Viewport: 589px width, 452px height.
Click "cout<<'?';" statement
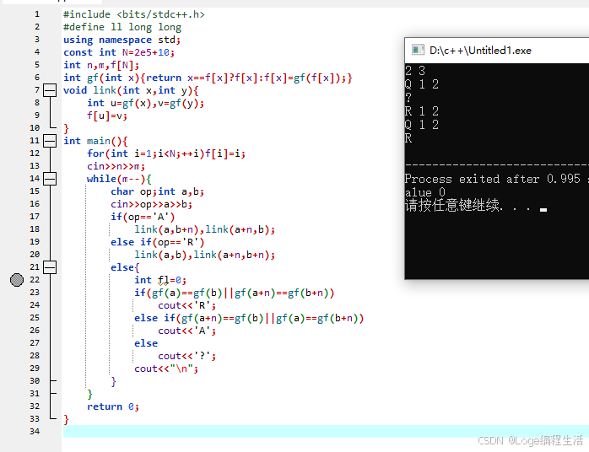click(x=187, y=356)
